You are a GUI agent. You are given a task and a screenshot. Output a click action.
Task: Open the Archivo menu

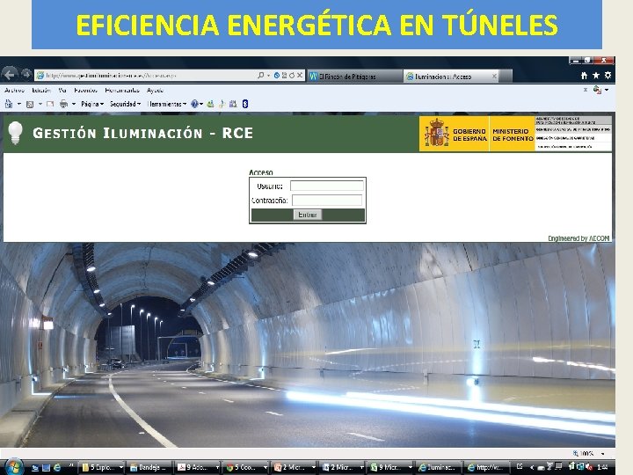coord(15,90)
